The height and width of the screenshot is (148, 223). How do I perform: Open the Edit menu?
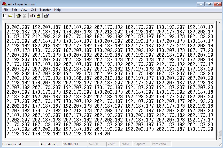(14, 10)
